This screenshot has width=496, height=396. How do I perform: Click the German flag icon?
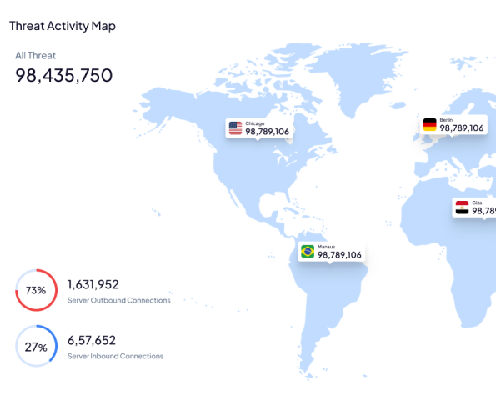click(x=429, y=124)
